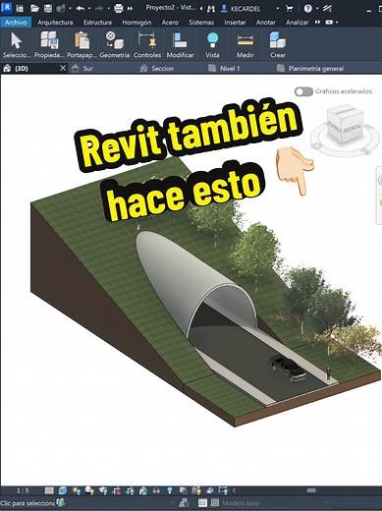Switch to the Hormigón ribbon tab
This screenshot has height=511, width=382.
pos(136,23)
